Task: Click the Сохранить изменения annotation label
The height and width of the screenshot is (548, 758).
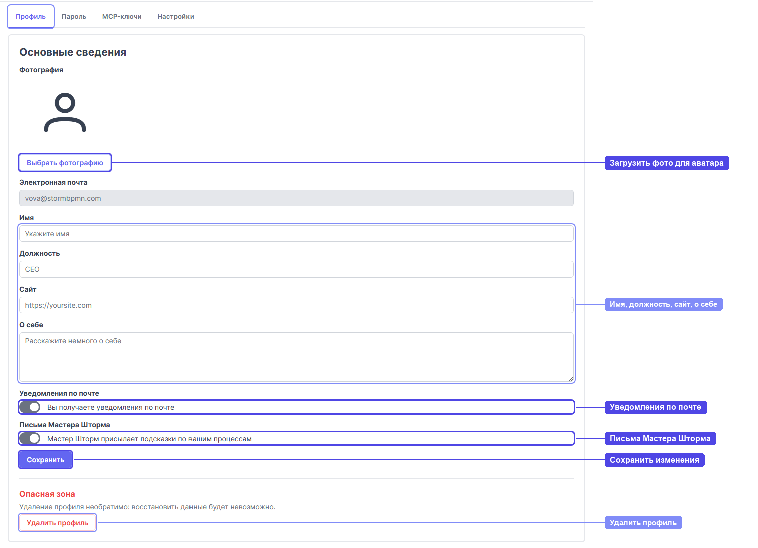Action: click(x=655, y=460)
